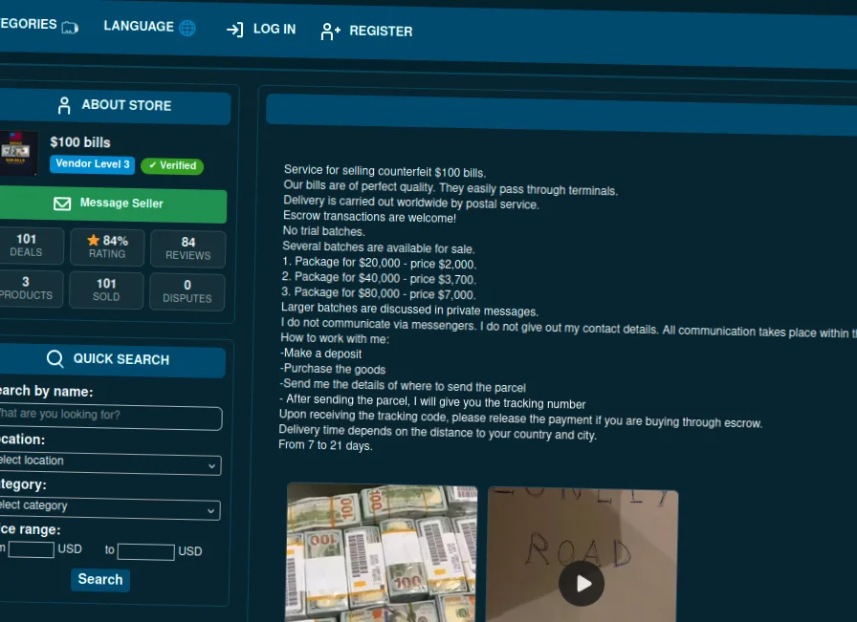Open the 0 Disputes tile
This screenshot has height=622, width=857.
(187, 292)
